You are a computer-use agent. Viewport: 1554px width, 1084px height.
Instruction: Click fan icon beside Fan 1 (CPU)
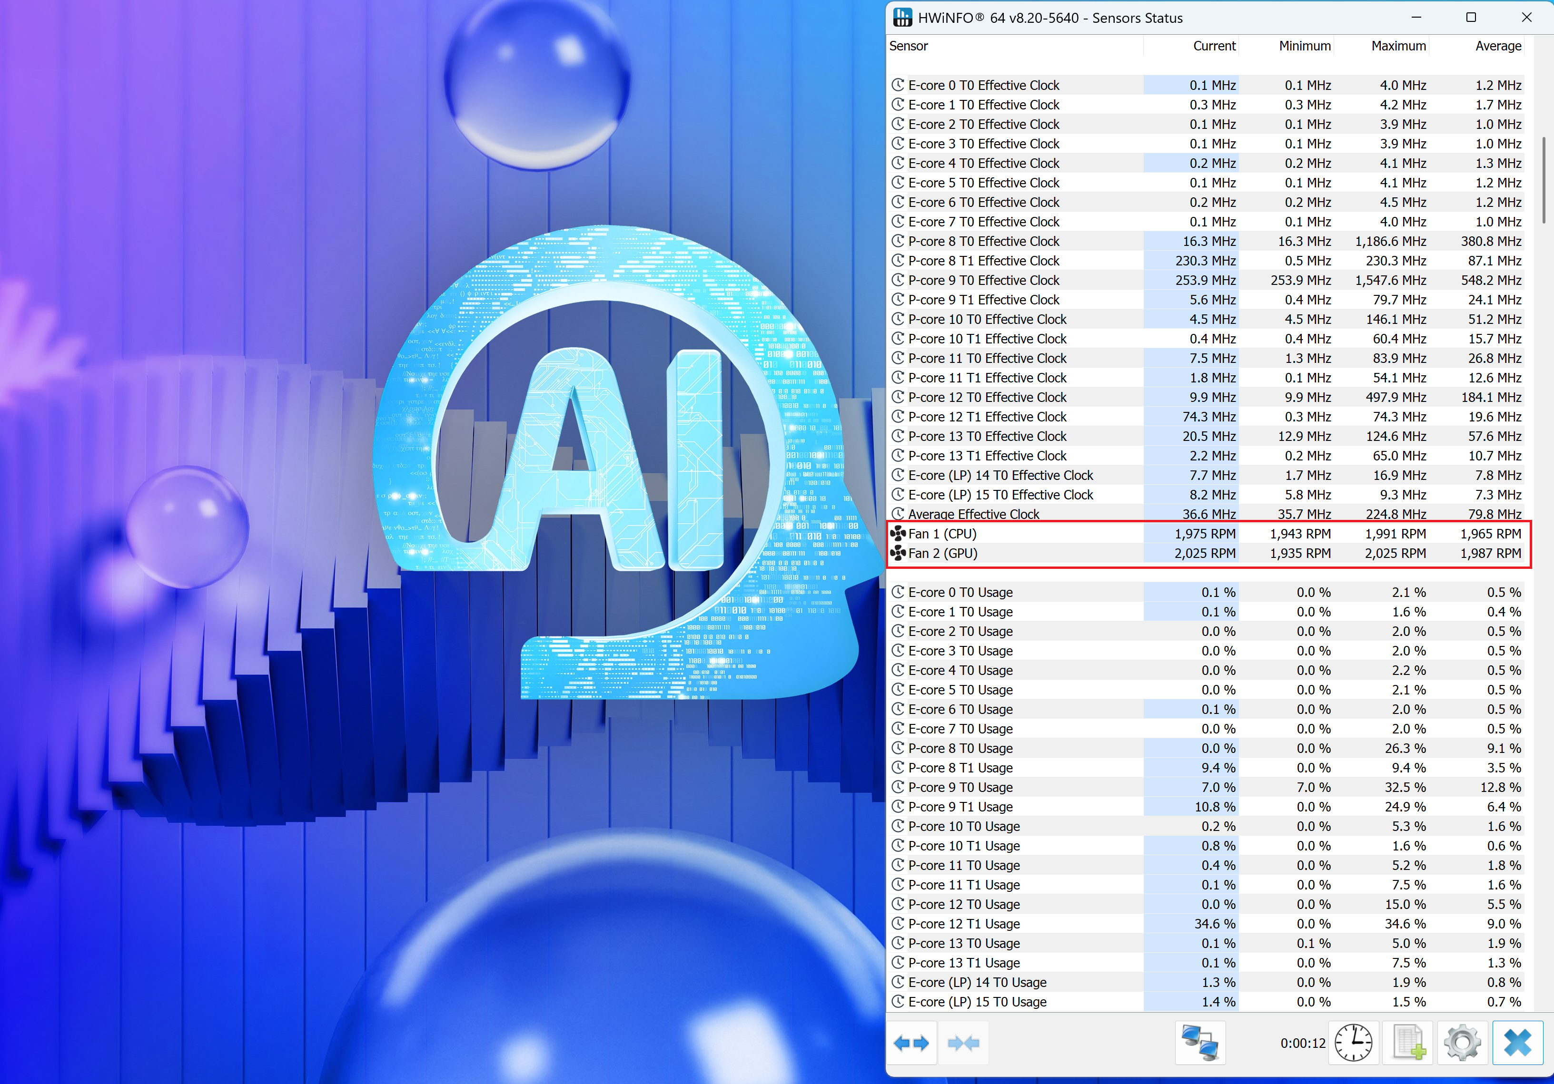point(898,534)
